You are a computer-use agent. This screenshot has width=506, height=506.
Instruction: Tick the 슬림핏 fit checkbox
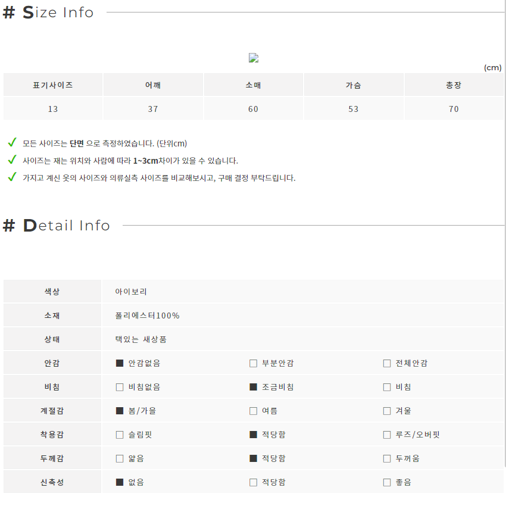120,435
